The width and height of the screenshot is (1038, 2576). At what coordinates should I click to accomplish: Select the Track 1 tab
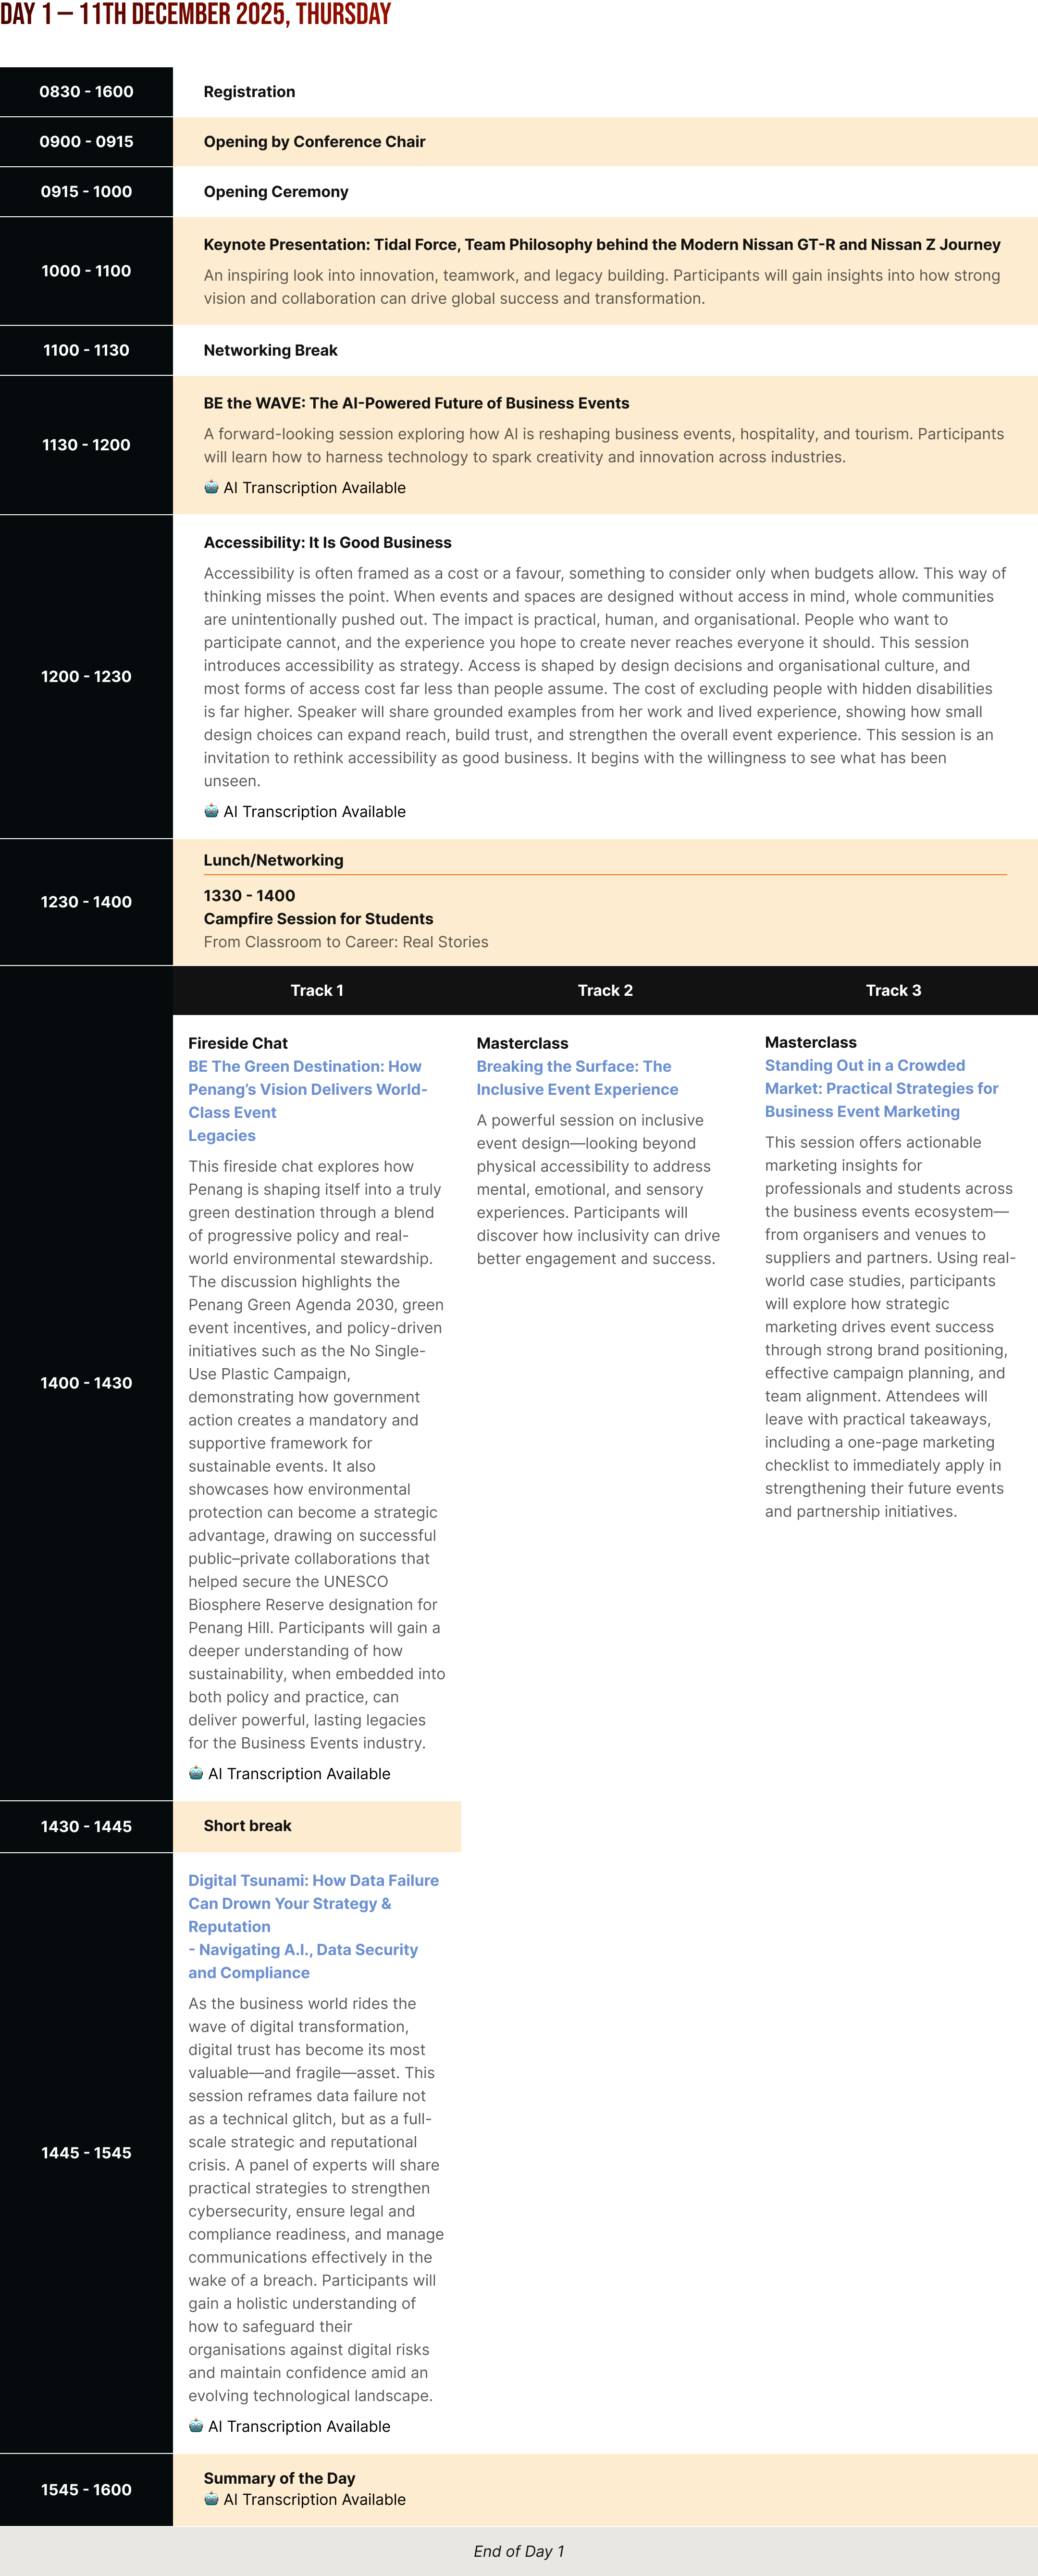(317, 990)
